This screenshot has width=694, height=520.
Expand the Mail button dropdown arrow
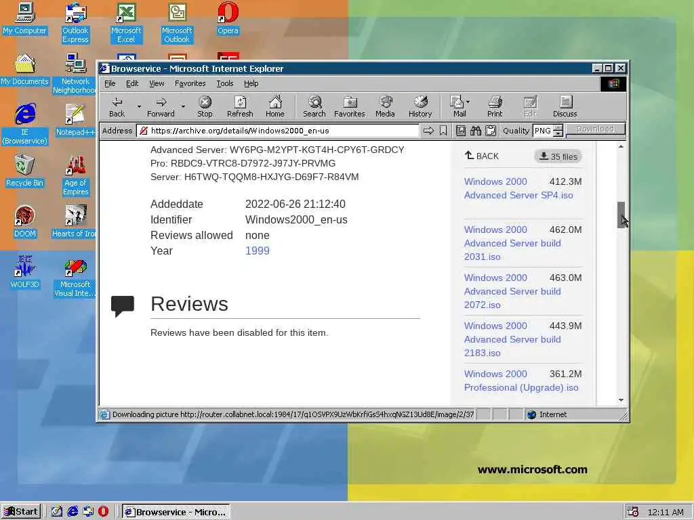468,102
